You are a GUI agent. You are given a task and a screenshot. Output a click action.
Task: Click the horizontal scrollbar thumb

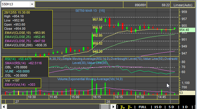(104, 107)
